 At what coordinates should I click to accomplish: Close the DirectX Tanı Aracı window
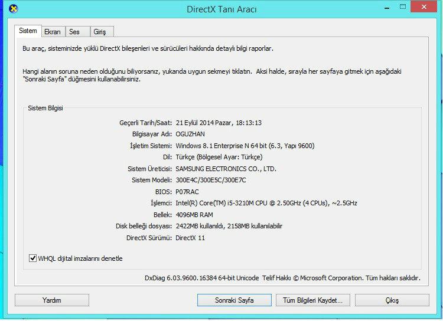coord(424,6)
